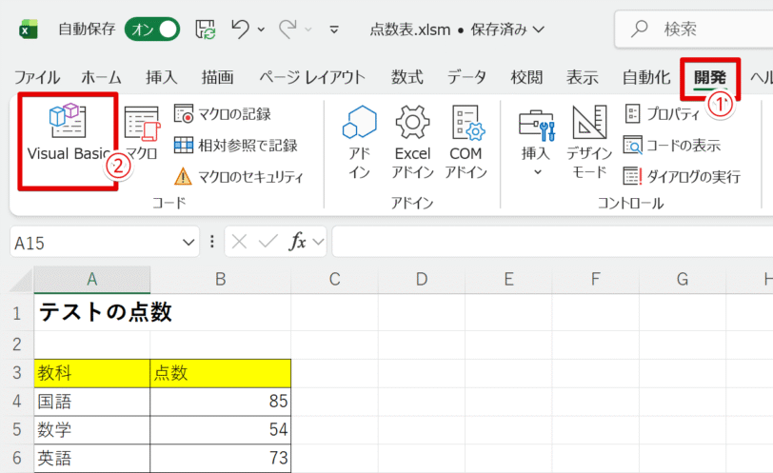Switch to the ホーム (Home) tab

(101, 77)
